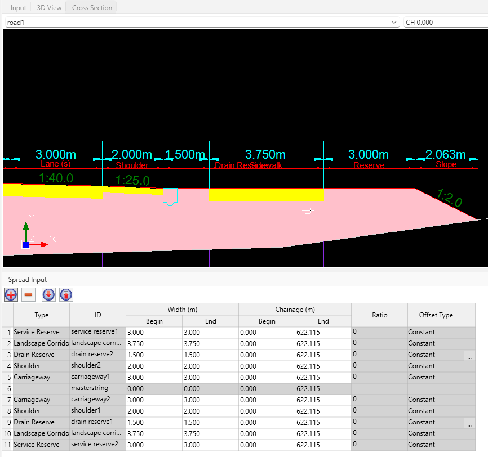
Task: Click Constant offset type in row 7
Action: pyautogui.click(x=436, y=400)
